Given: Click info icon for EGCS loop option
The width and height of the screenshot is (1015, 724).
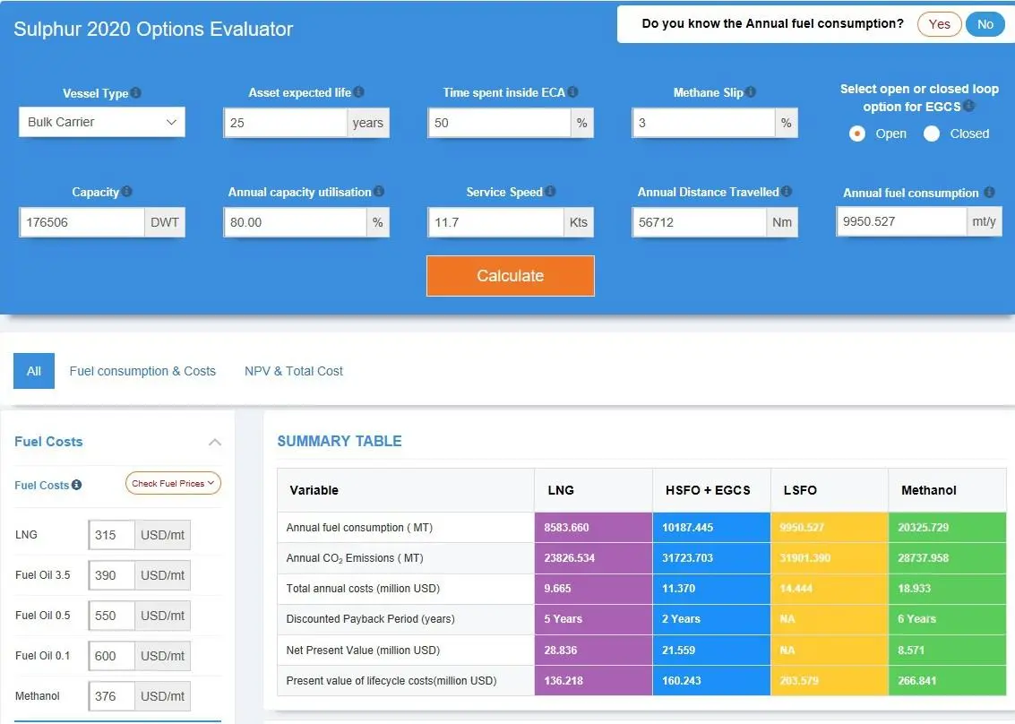Looking at the screenshot, I should [x=968, y=106].
